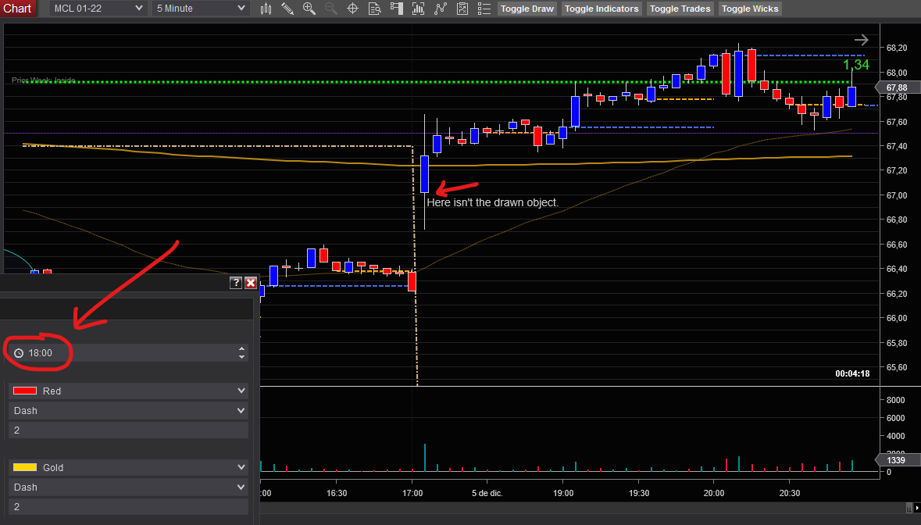The width and height of the screenshot is (921, 525).
Task: Click the 20:30 time axis label
Action: pos(790,493)
